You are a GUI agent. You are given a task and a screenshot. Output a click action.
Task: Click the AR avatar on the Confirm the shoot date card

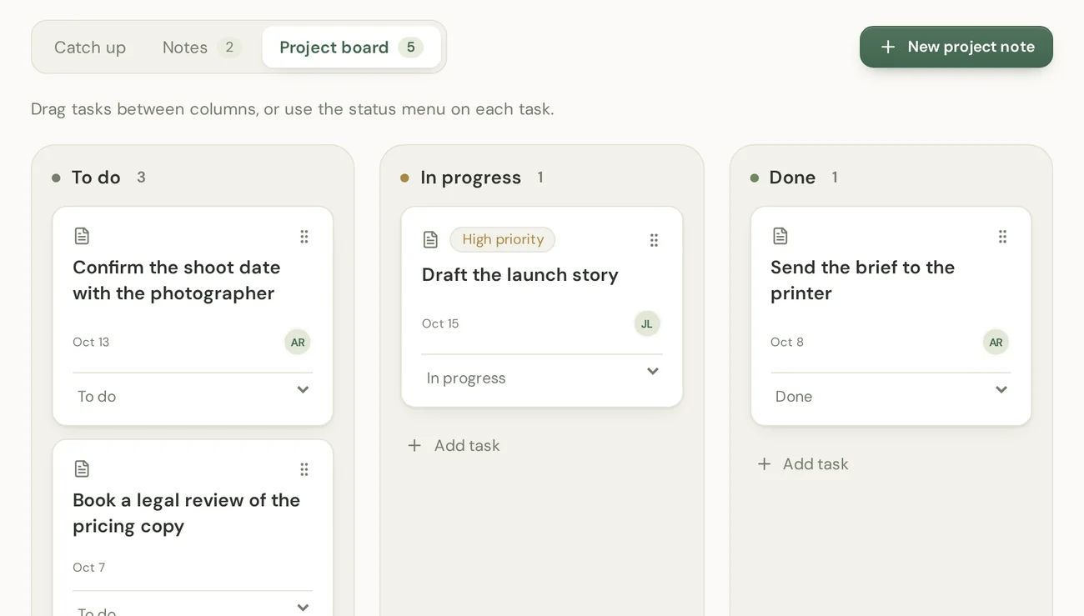click(x=298, y=342)
